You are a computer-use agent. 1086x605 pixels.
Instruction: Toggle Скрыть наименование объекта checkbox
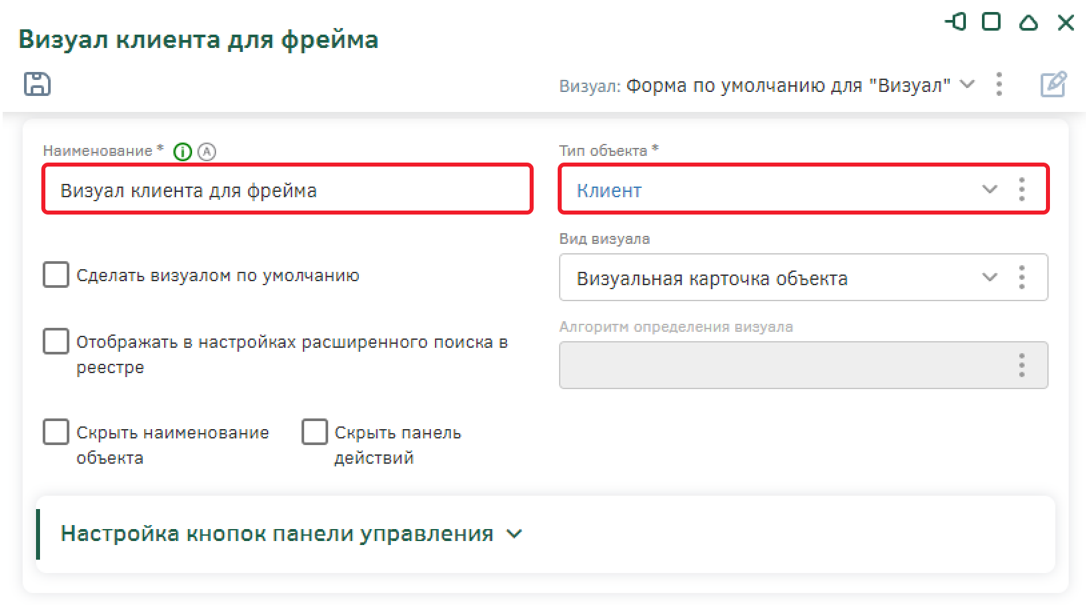pyautogui.click(x=56, y=432)
